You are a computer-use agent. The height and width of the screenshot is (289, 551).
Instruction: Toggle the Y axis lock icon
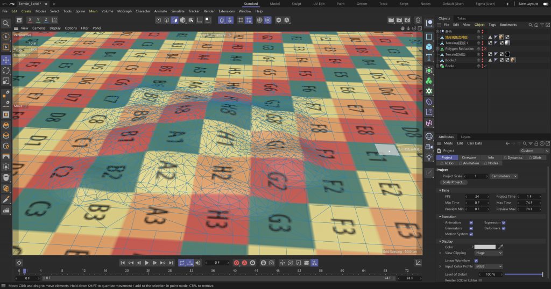38,20
